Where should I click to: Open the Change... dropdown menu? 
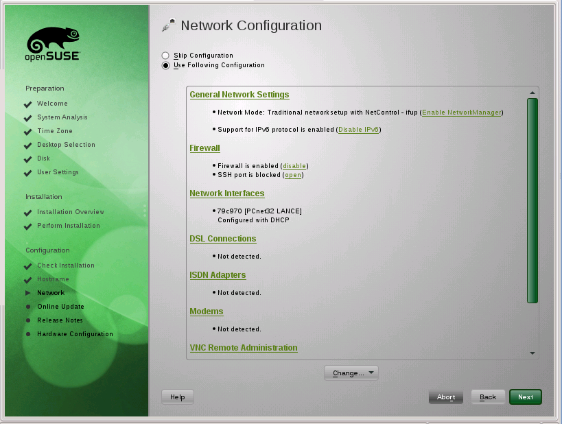click(351, 373)
